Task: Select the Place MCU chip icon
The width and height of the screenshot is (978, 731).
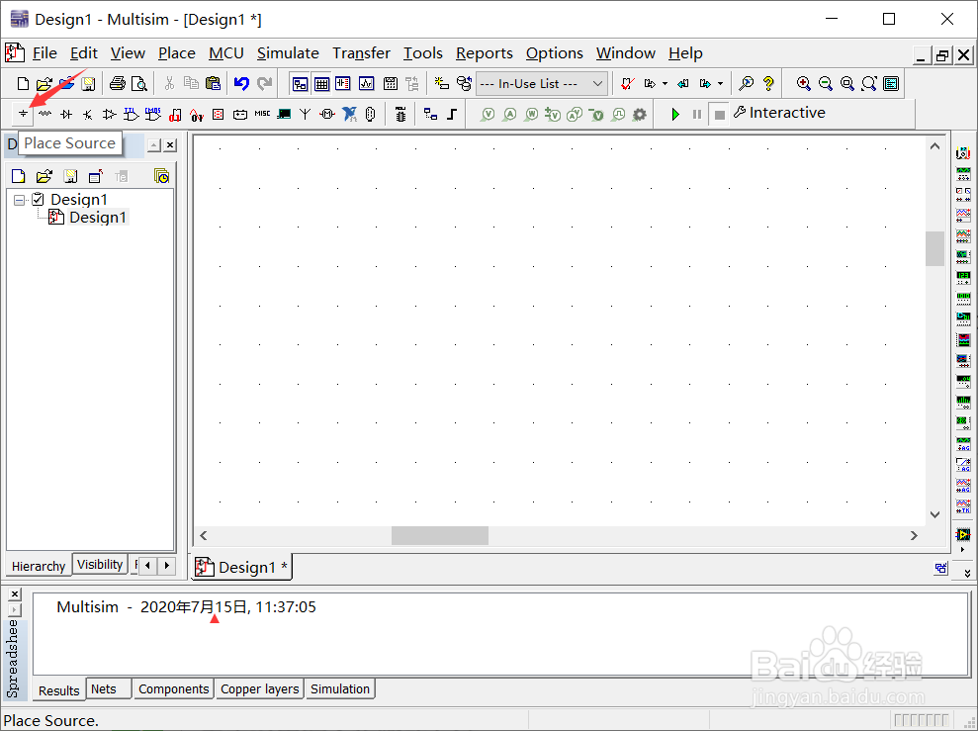Action: (x=400, y=114)
